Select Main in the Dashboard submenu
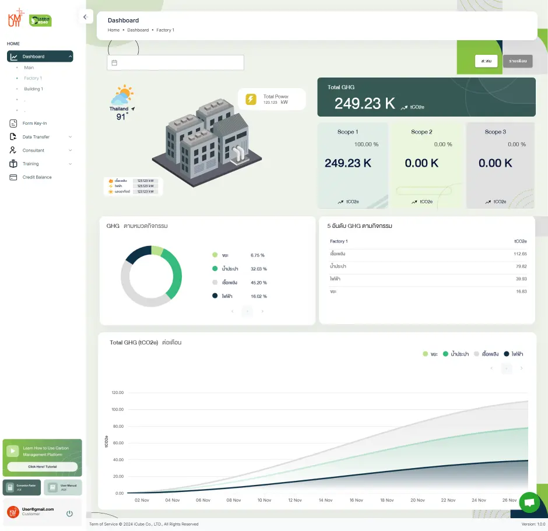548x531 pixels. [30, 67]
